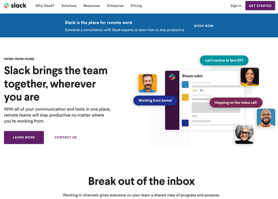Click the Sign in link

pos(236,6)
